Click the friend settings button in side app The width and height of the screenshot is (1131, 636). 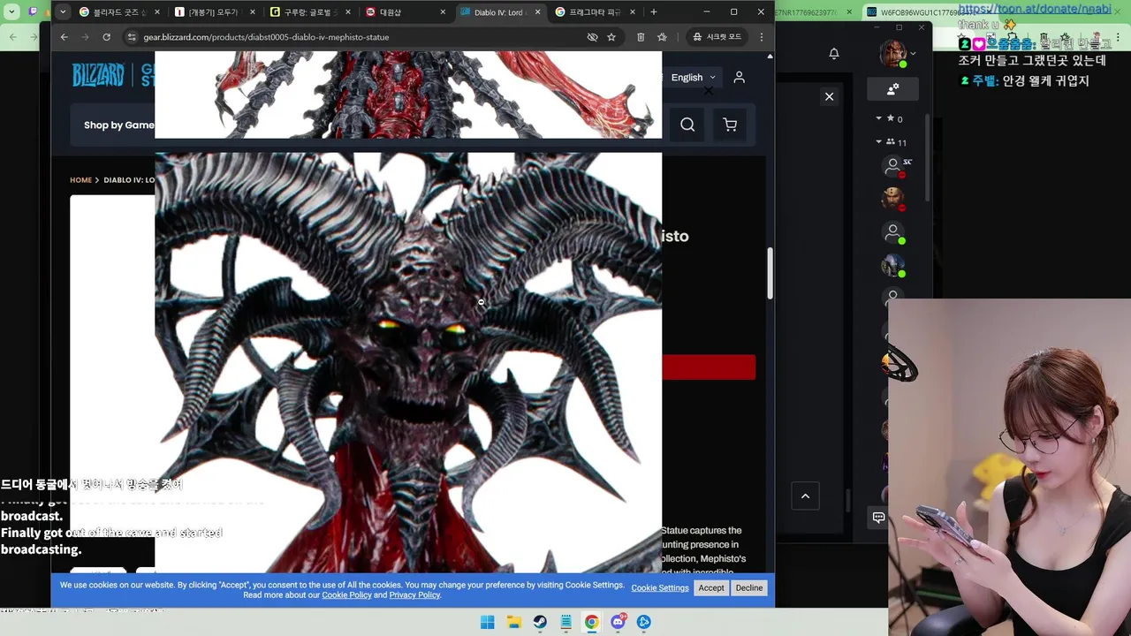click(893, 89)
